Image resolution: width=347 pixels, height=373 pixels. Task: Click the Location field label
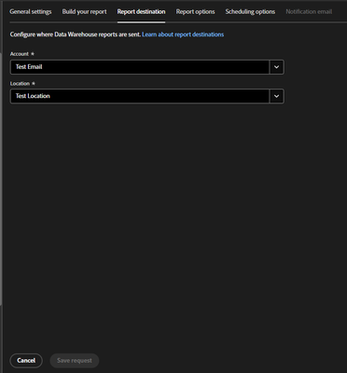[20, 84]
